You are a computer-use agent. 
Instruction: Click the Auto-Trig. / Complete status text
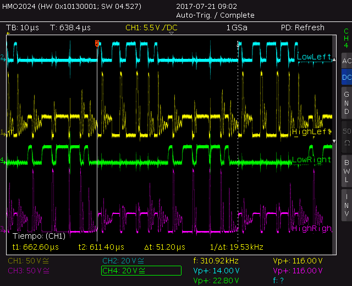[x=215, y=15]
